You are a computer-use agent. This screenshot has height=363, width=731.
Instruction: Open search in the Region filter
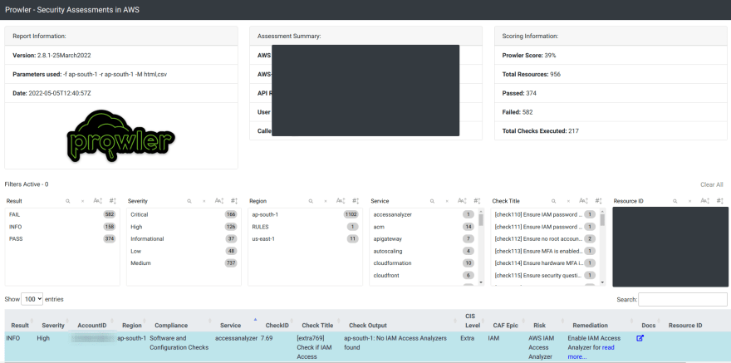(311, 201)
